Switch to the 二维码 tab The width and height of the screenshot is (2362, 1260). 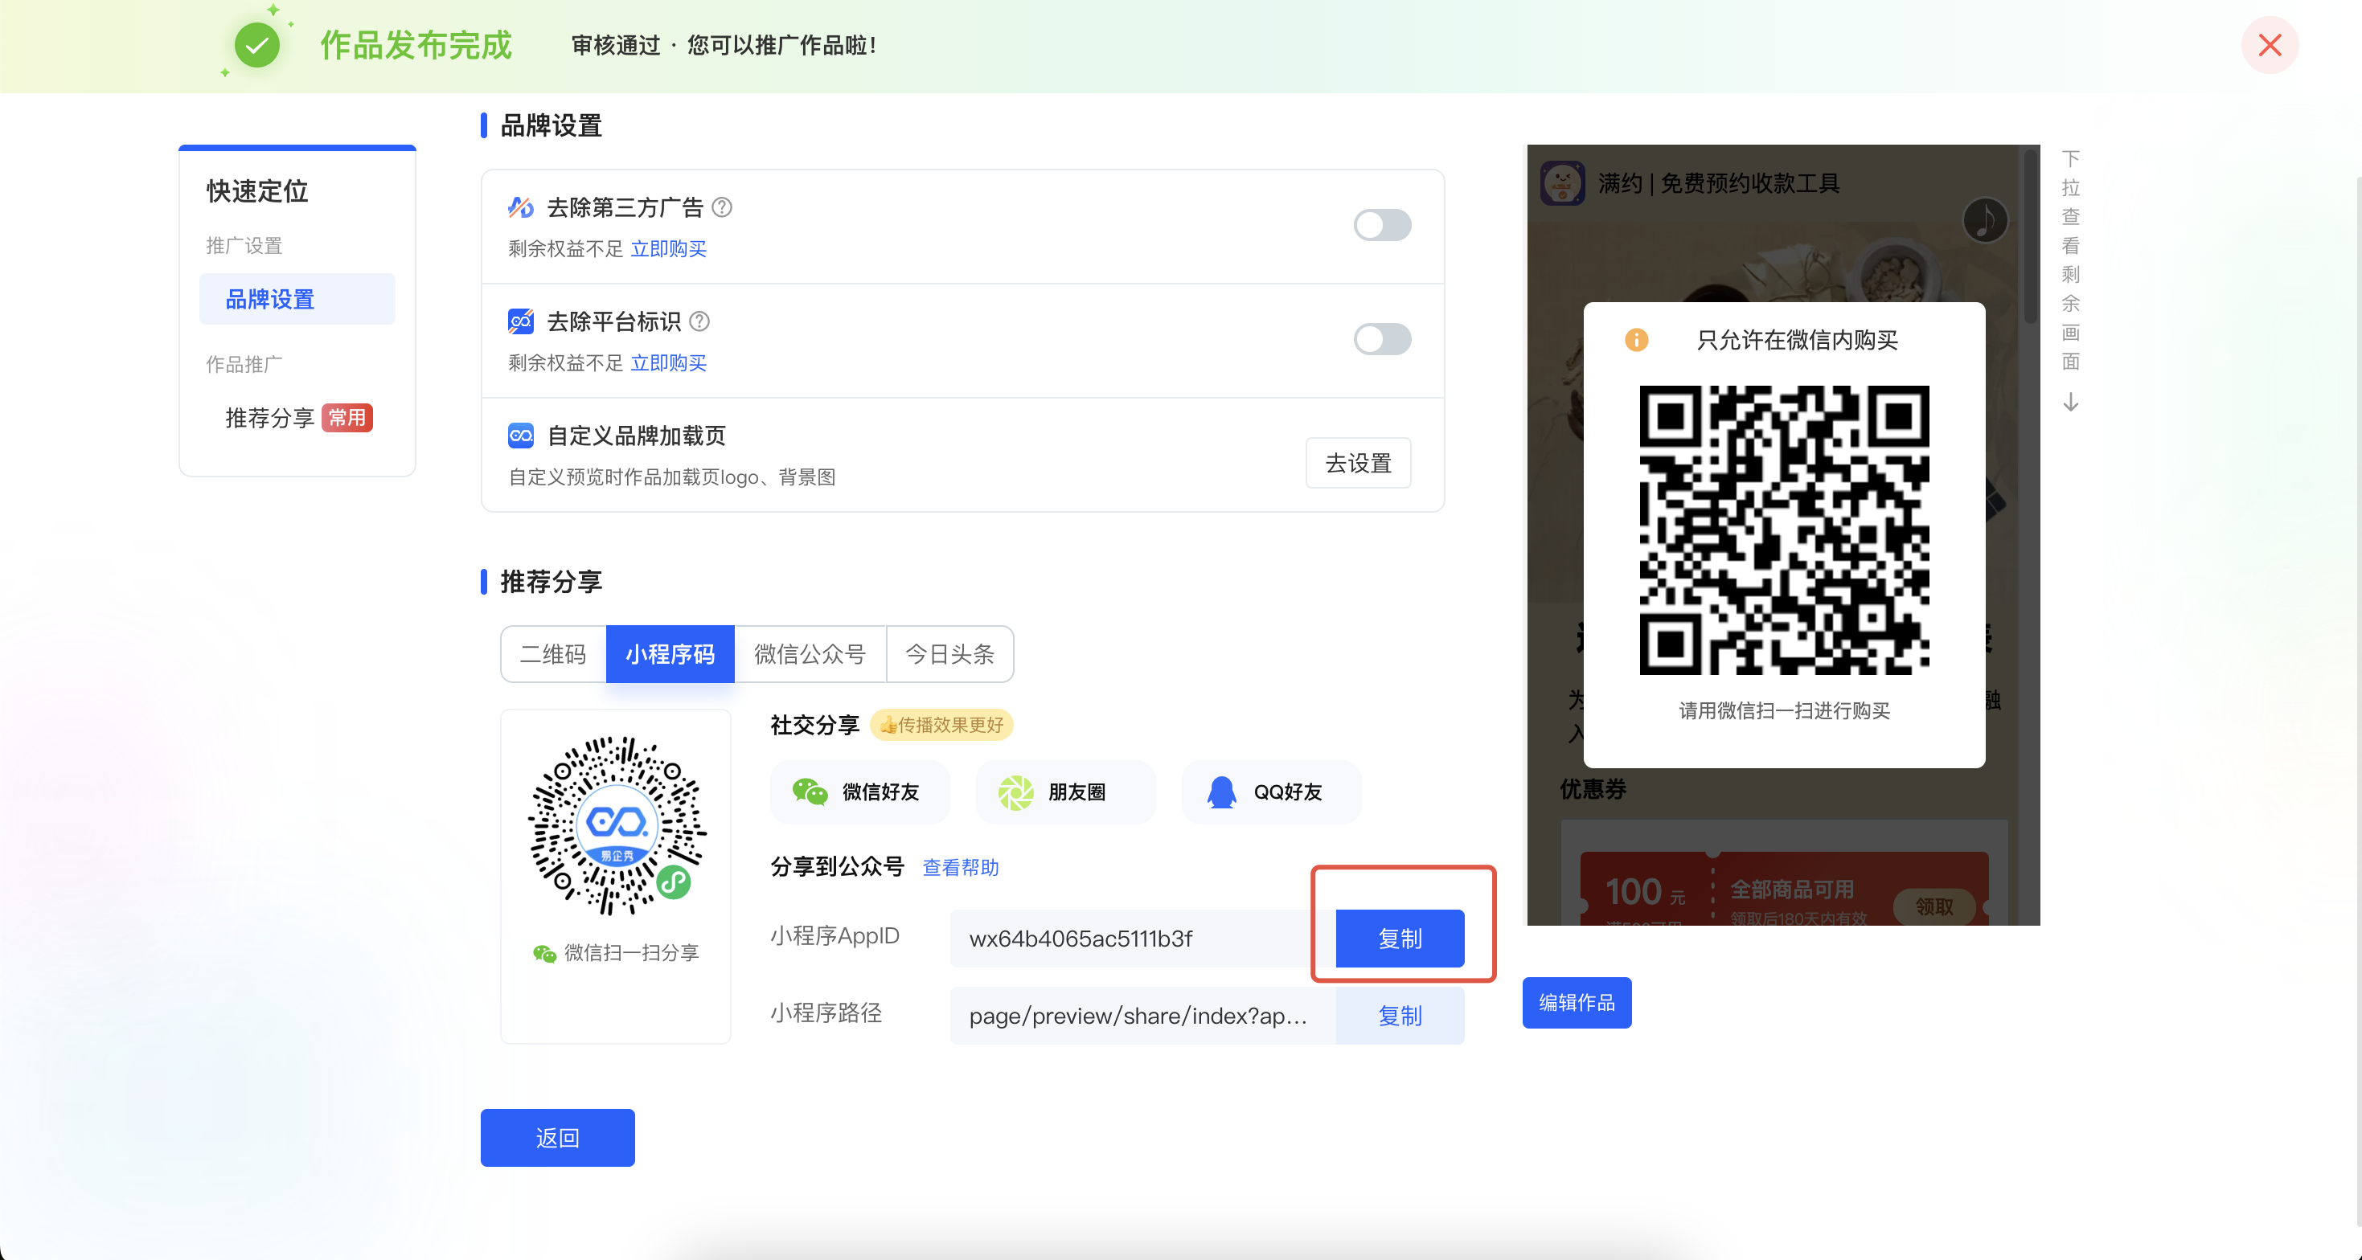(x=553, y=654)
